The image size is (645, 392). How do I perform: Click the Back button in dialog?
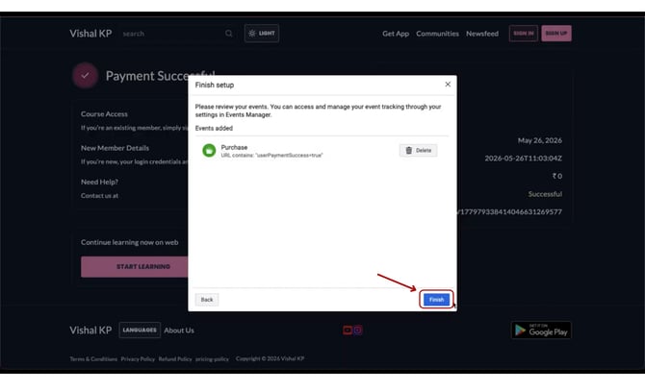[207, 300]
